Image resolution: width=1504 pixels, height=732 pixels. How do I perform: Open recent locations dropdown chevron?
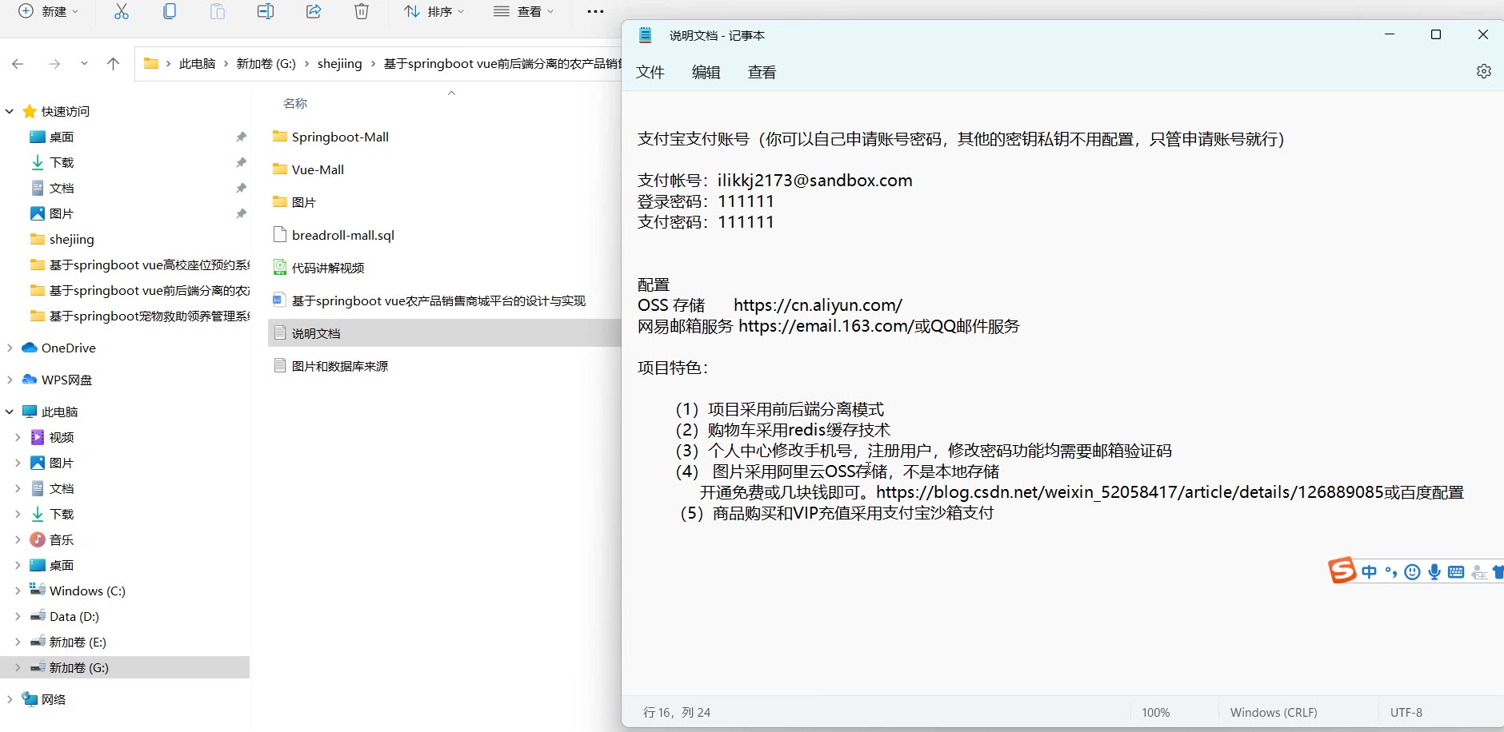84,64
